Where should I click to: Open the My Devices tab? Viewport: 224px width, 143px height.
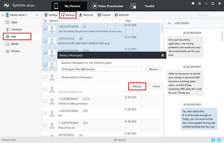(x=69, y=6)
